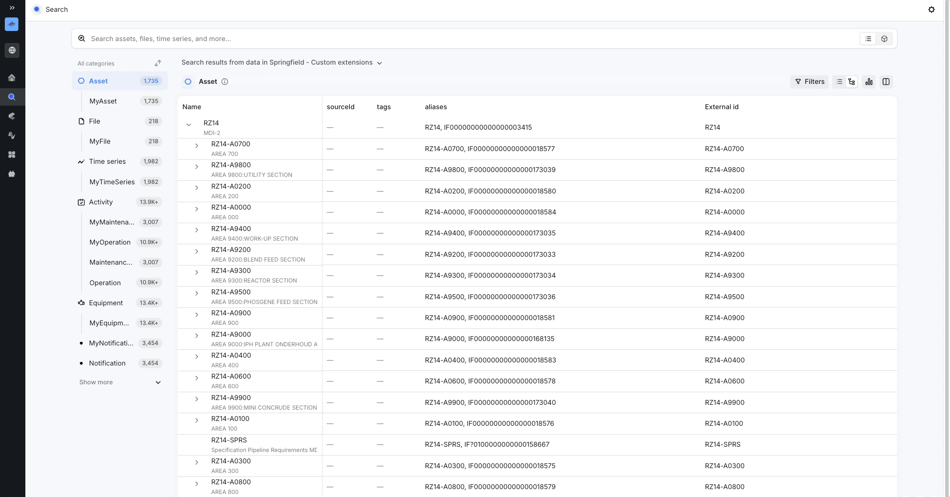Collapse the RZ14 root asset row

[x=189, y=125]
